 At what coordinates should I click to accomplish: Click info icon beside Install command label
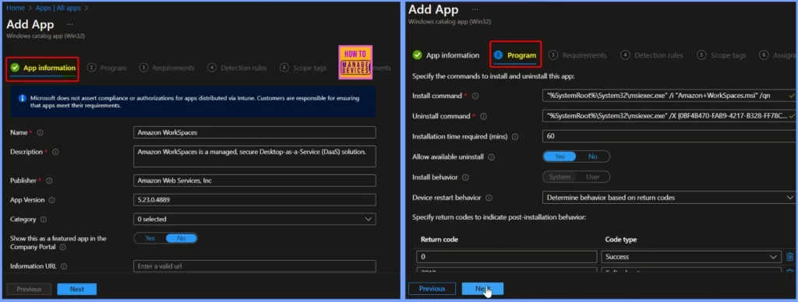pos(475,96)
